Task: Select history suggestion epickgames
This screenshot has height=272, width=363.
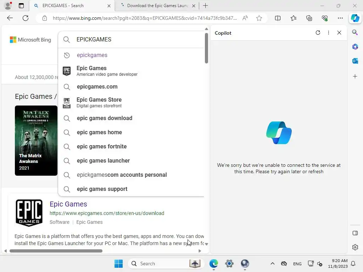Action: (x=131, y=55)
